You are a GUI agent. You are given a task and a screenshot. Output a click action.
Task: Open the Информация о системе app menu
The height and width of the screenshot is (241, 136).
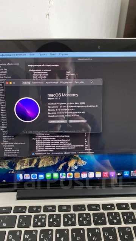(13, 55)
